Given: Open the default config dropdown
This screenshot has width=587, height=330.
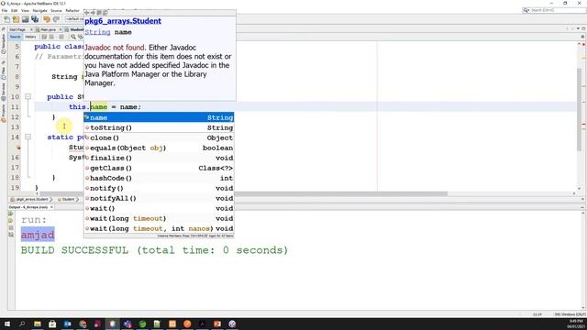Looking at the screenshot, I should [74, 19].
